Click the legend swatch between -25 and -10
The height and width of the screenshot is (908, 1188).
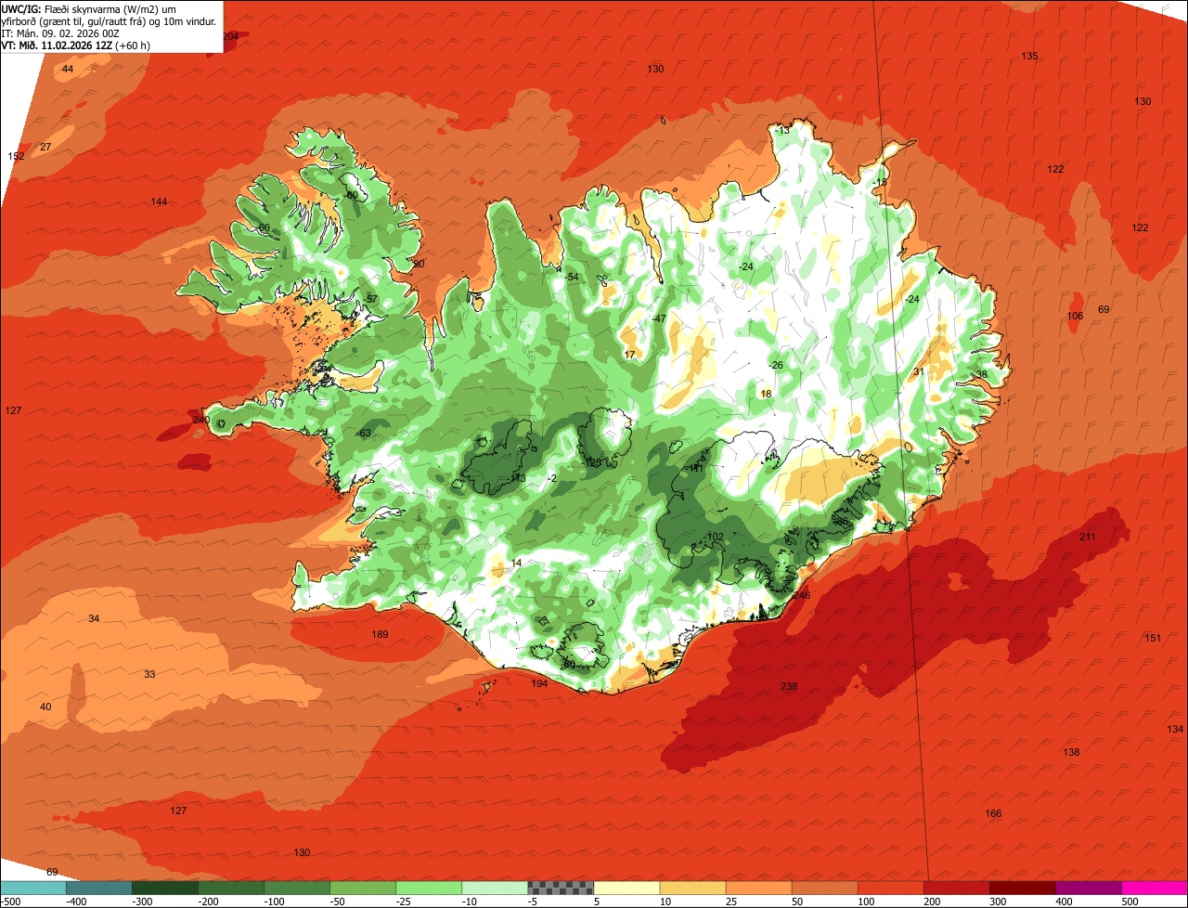pyautogui.click(x=428, y=888)
